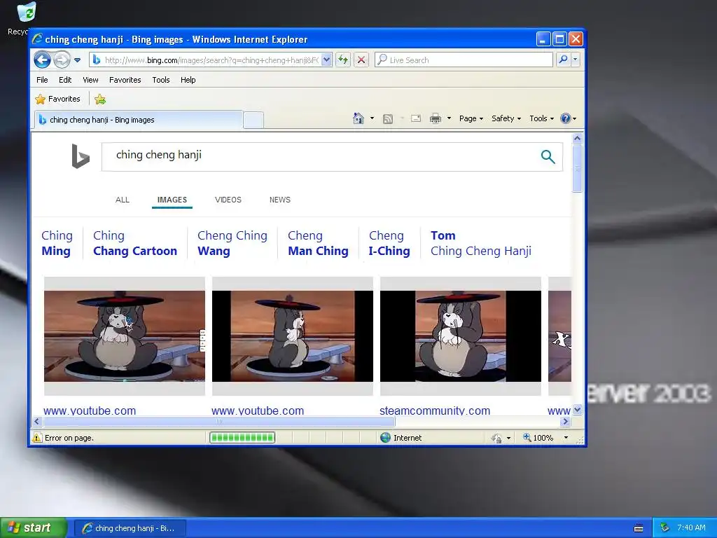Click the status bar 100% zoom level button
Image resolution: width=717 pixels, height=538 pixels.
pos(538,438)
